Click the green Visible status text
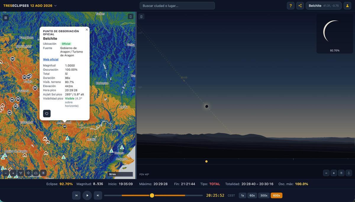 [x=70, y=99]
